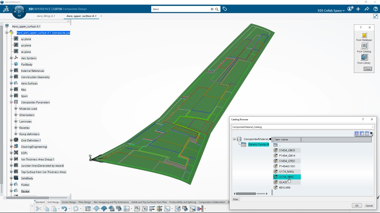Click the Update refresh icon
380x213 pixels.
tap(76, 209)
